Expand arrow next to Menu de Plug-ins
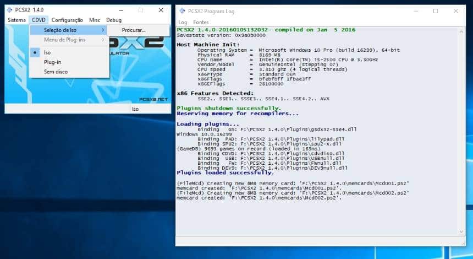Viewport: 473px width, 259px height. coord(103,40)
